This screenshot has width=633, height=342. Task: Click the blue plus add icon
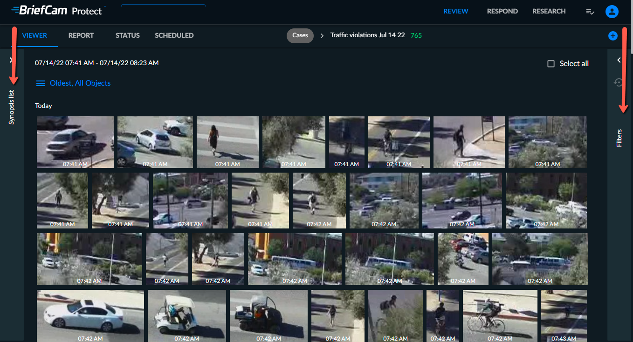[x=613, y=35]
